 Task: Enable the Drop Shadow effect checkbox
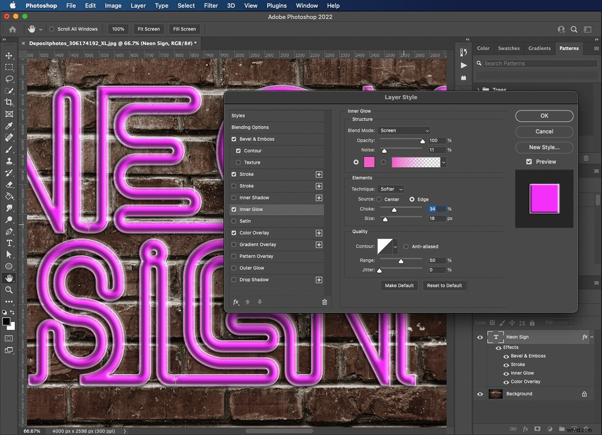click(x=233, y=279)
